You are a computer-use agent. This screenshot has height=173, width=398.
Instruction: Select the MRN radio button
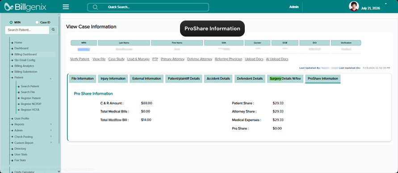click(x=11, y=22)
